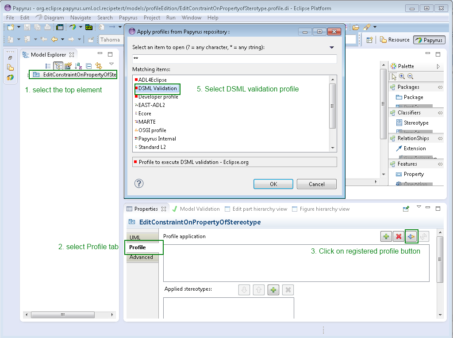The image size is (453, 338).
Task: Select the Stereotype tool in Palette
Action: pos(413,123)
